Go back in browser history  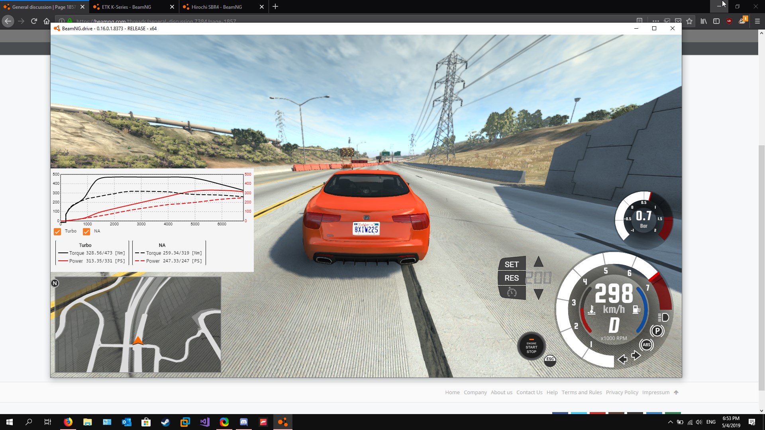point(8,21)
